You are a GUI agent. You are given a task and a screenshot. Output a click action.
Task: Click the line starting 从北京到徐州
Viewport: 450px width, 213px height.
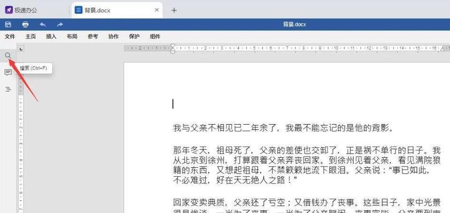point(306,160)
